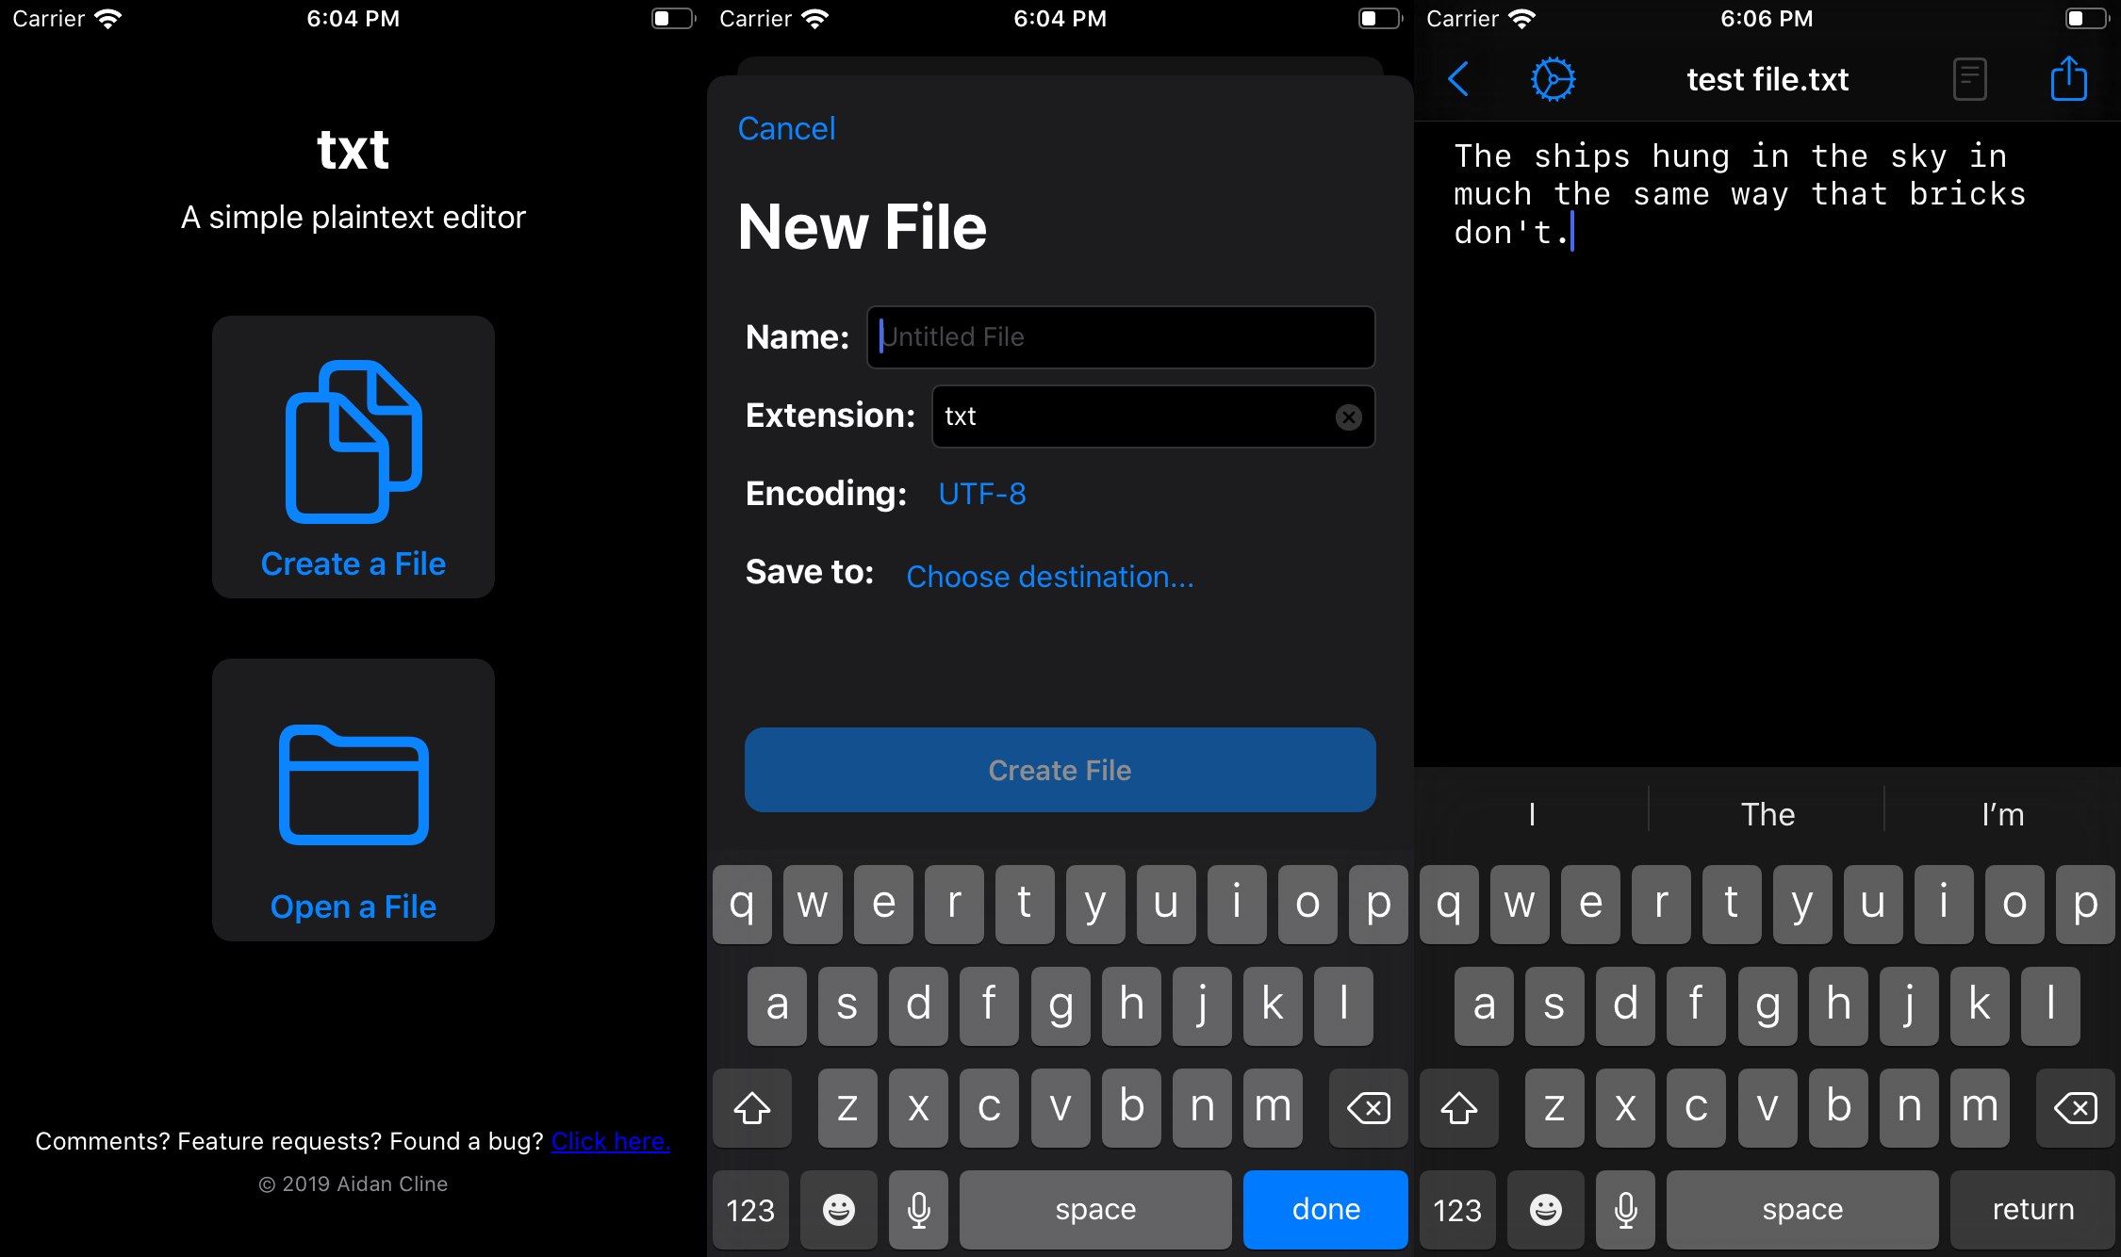Tap the q key on the New File keyboard
2121x1257 pixels.
742,905
